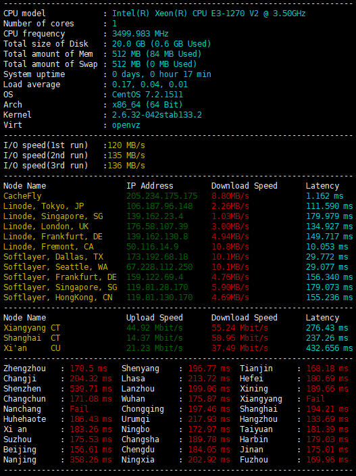Select the OS value CentOS 7.2.1511
The image size is (356, 476).
pos(147,95)
